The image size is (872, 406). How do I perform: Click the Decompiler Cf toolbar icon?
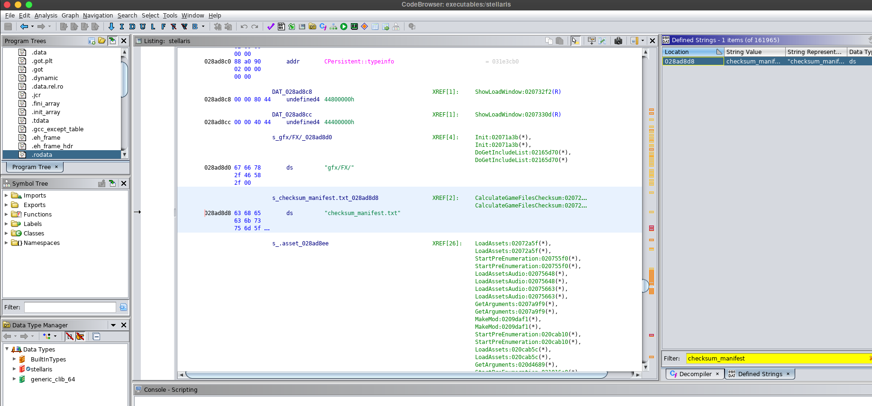click(323, 27)
